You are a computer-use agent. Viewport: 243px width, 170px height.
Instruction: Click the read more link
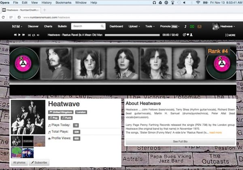coord(215,132)
